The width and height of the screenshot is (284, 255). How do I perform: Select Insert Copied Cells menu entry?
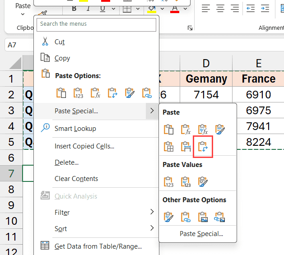[x=84, y=146]
